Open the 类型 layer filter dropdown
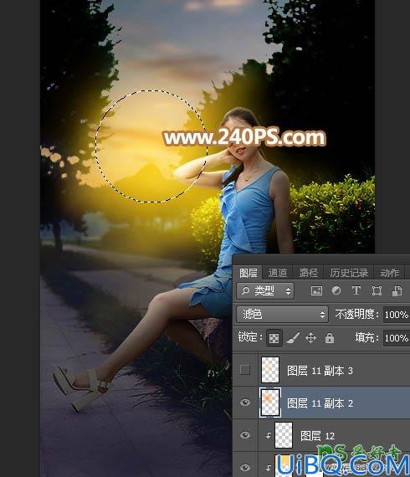 click(x=265, y=291)
